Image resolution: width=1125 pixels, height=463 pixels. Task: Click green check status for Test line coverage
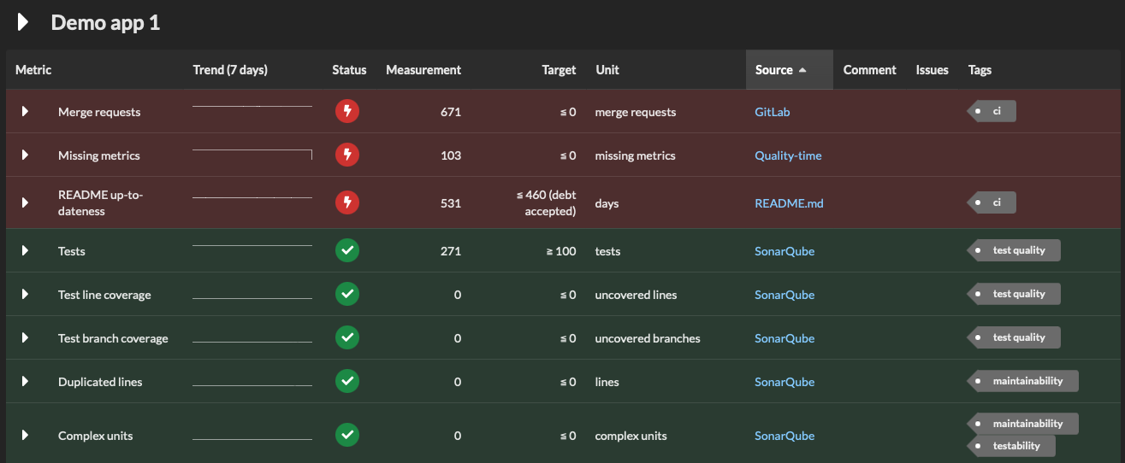tap(347, 294)
